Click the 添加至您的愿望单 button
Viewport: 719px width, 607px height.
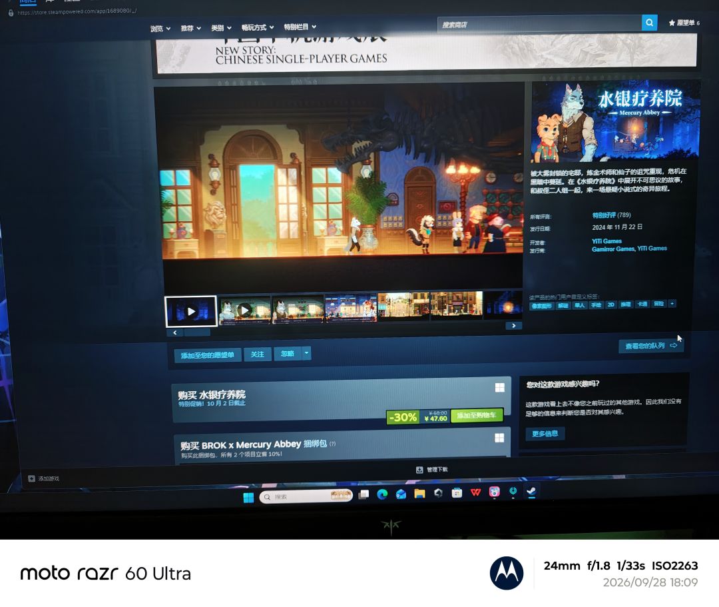(208, 355)
